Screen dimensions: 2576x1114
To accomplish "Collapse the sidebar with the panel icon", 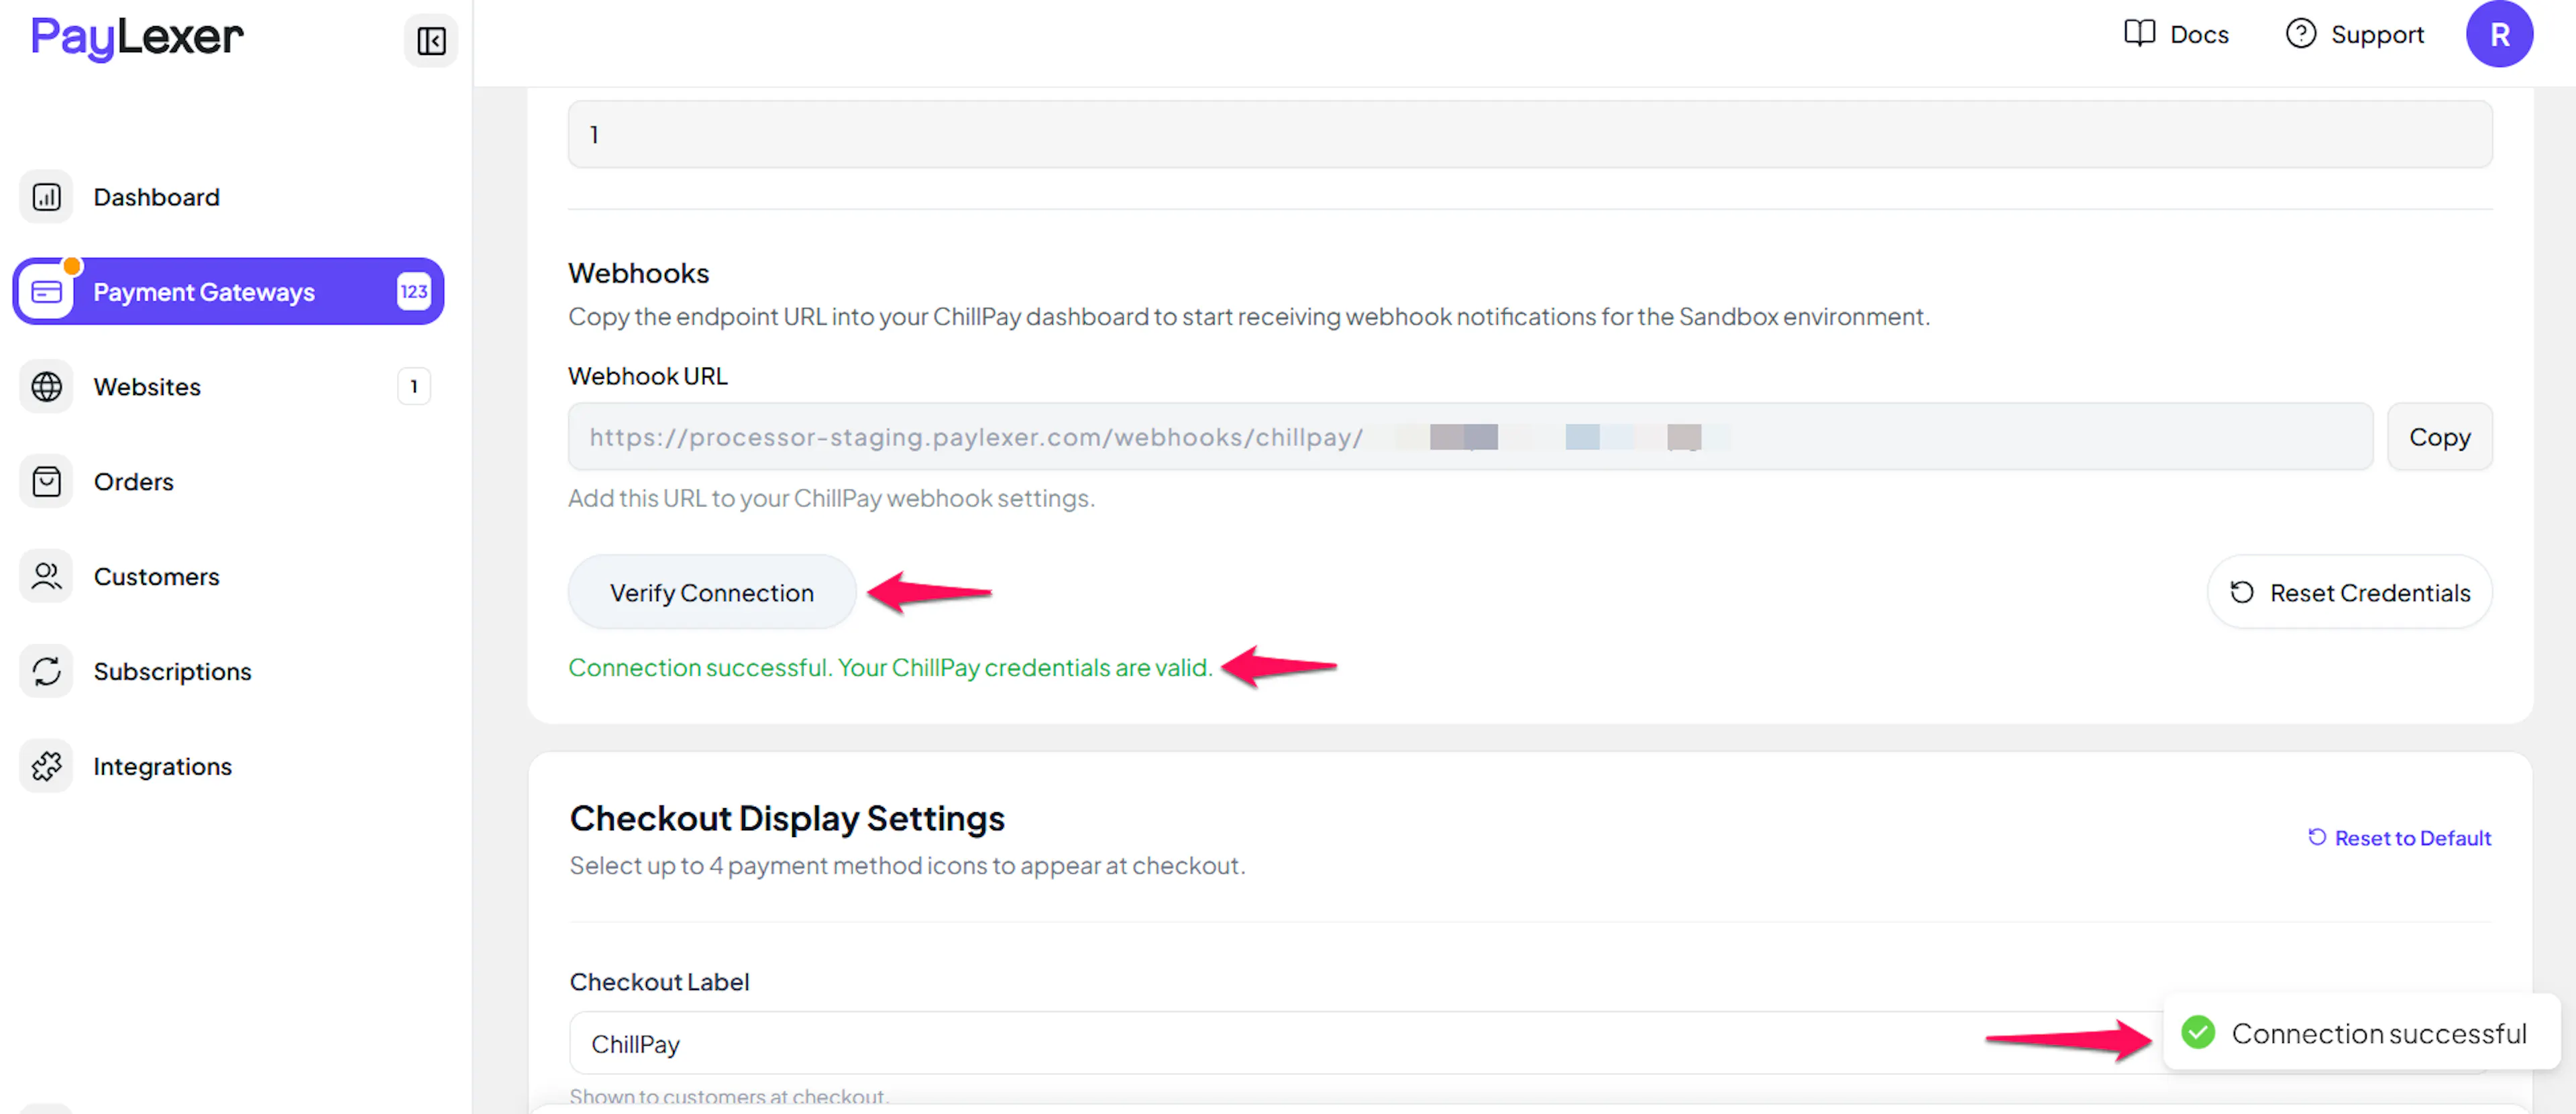I will [x=431, y=41].
